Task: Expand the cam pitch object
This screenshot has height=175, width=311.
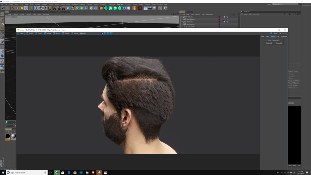Action: coord(184,27)
